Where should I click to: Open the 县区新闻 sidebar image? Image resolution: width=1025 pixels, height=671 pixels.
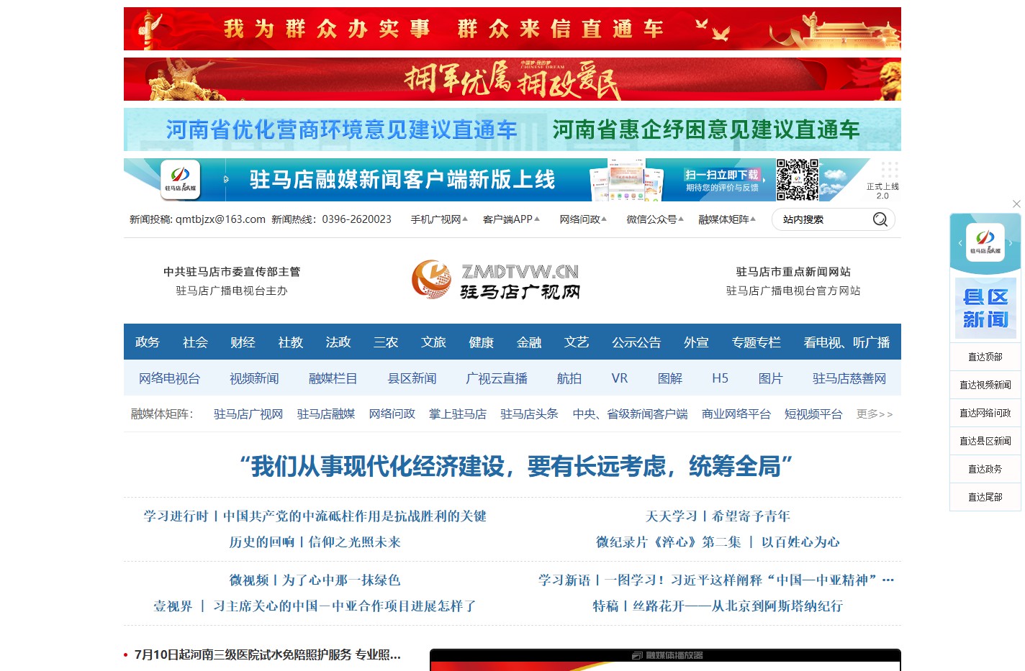(x=985, y=308)
